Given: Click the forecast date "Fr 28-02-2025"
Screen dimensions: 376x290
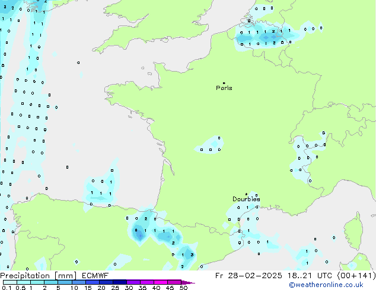Looking at the screenshot, I should pos(248,276).
